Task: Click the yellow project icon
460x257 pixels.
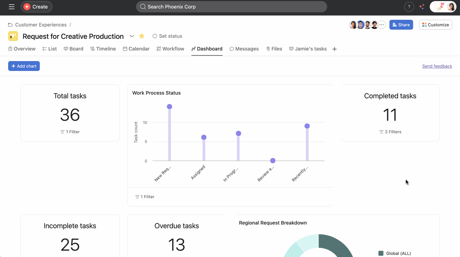Action: [13, 36]
